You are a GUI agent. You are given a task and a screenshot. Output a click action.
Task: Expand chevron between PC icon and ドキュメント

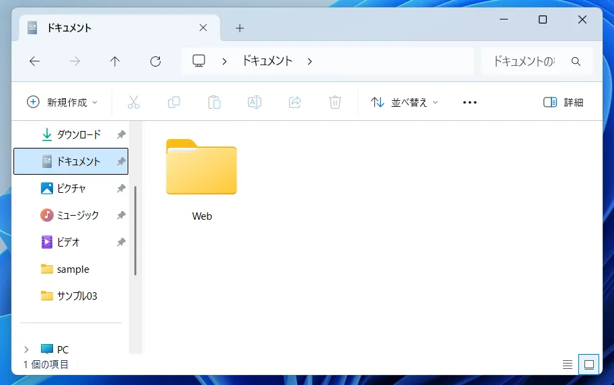[224, 62]
